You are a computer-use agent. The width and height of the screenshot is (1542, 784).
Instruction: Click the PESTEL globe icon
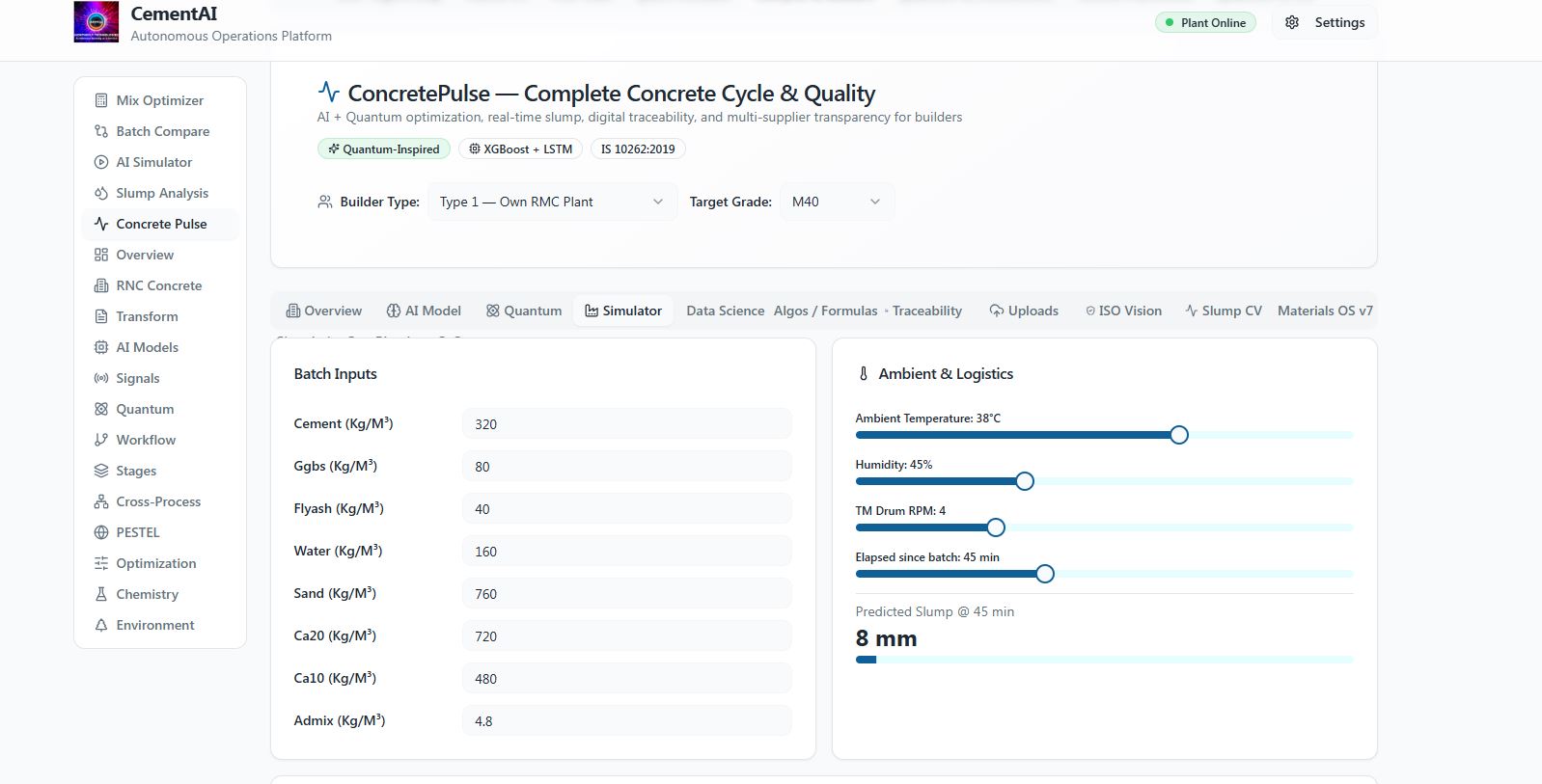coord(101,532)
